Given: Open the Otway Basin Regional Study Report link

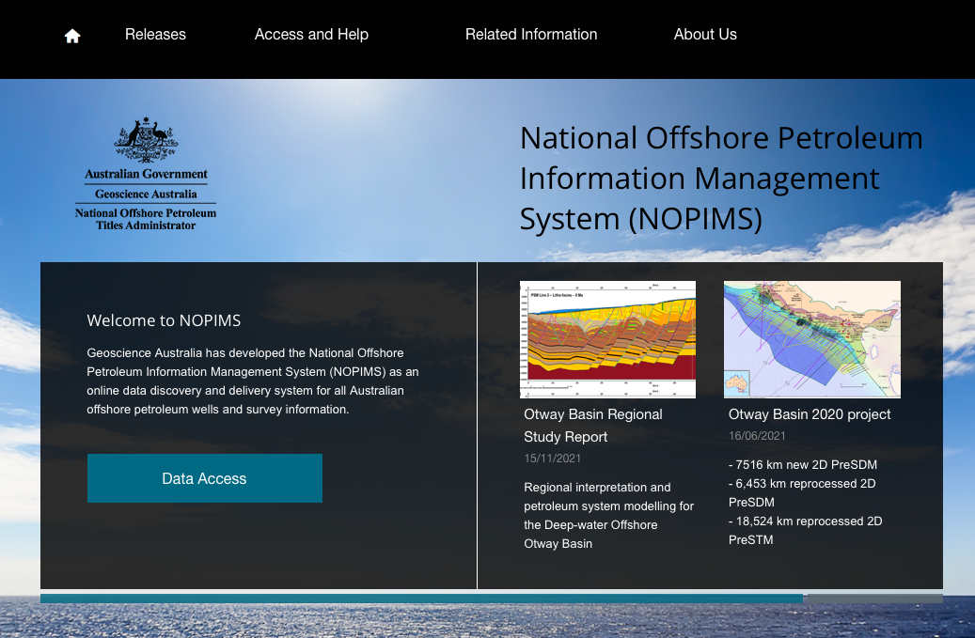Looking at the screenshot, I should (592, 426).
